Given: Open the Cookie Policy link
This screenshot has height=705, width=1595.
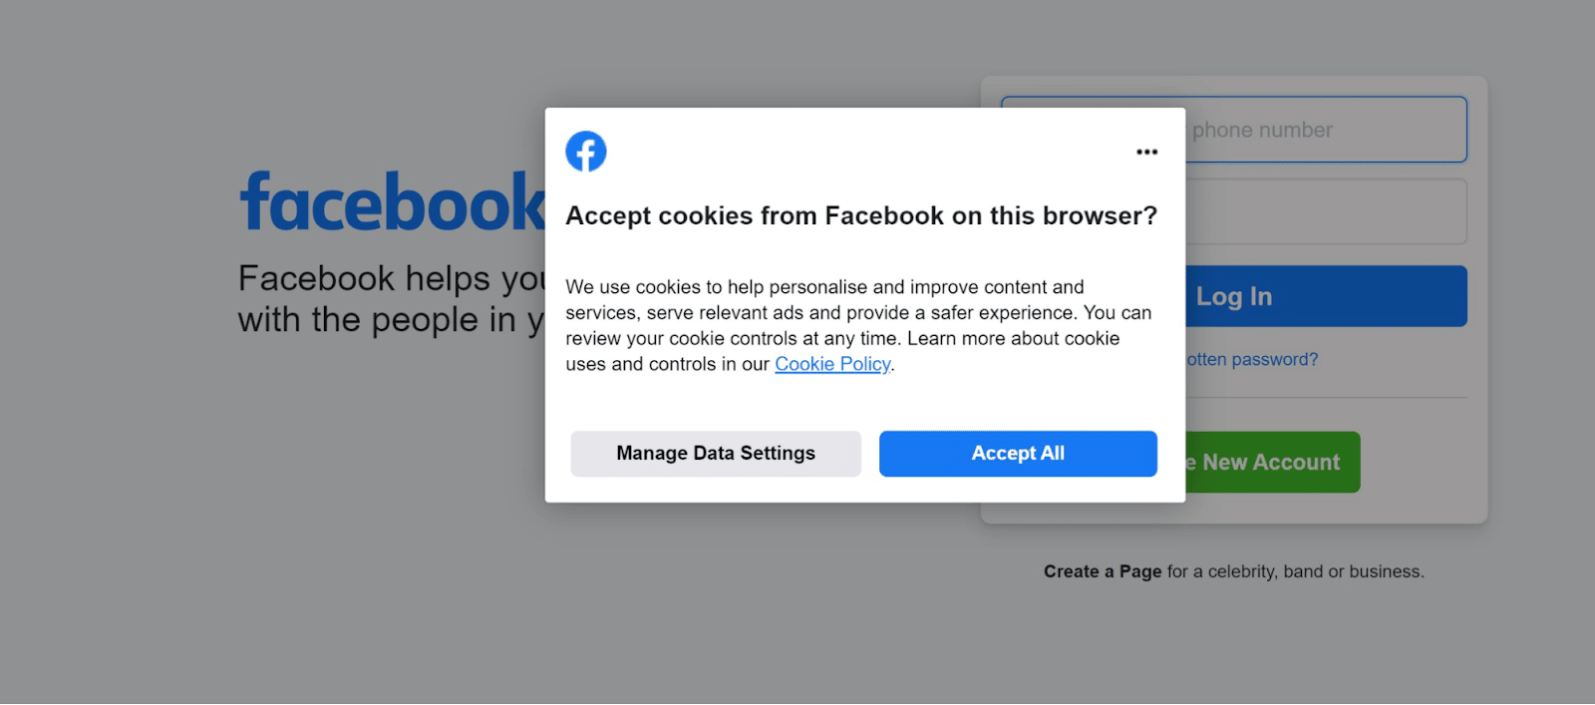Looking at the screenshot, I should (831, 364).
